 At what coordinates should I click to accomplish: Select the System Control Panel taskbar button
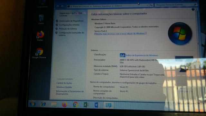tap(108, 105)
